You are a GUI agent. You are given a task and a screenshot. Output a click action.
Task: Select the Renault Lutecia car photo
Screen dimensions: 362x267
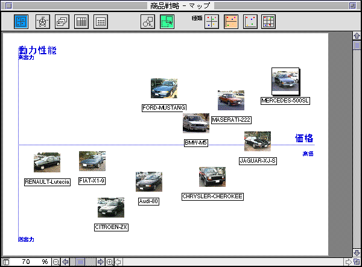(47, 162)
